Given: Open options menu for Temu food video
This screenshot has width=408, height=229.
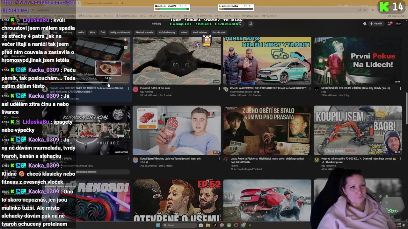Looking at the screenshot, I should [219, 159].
